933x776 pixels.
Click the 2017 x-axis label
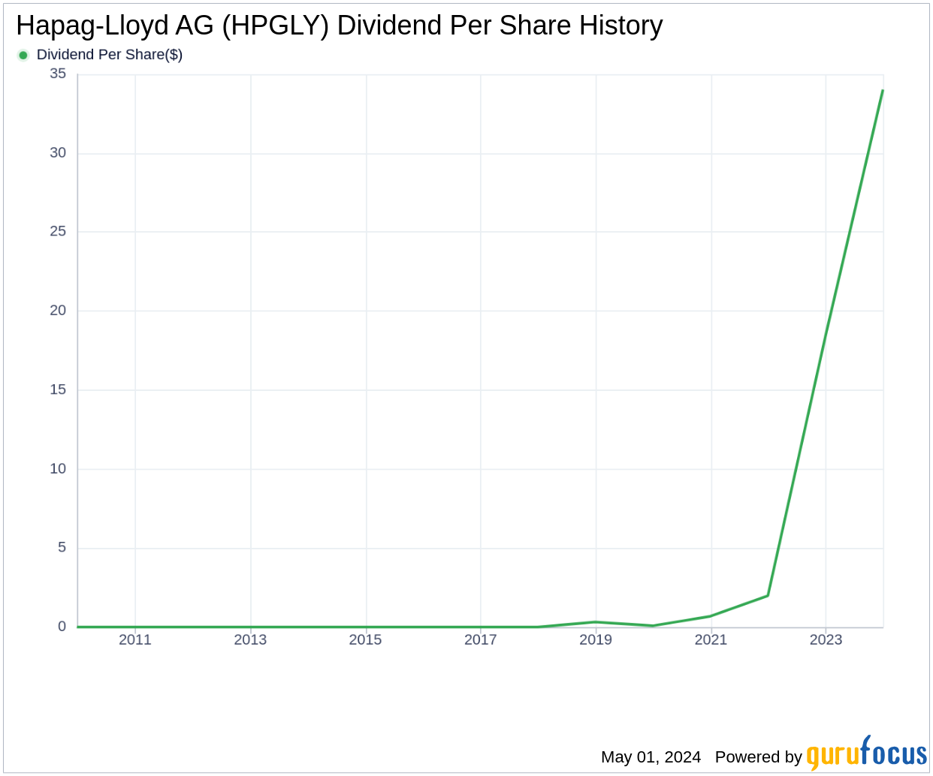481,639
